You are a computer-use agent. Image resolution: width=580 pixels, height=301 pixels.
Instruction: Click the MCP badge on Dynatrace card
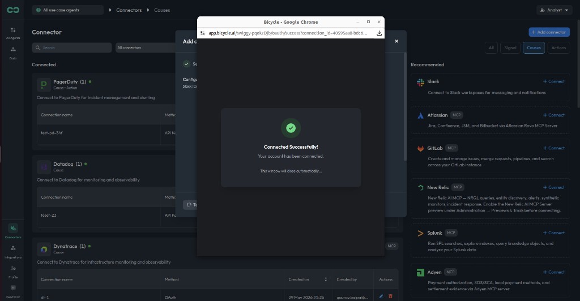392,246
